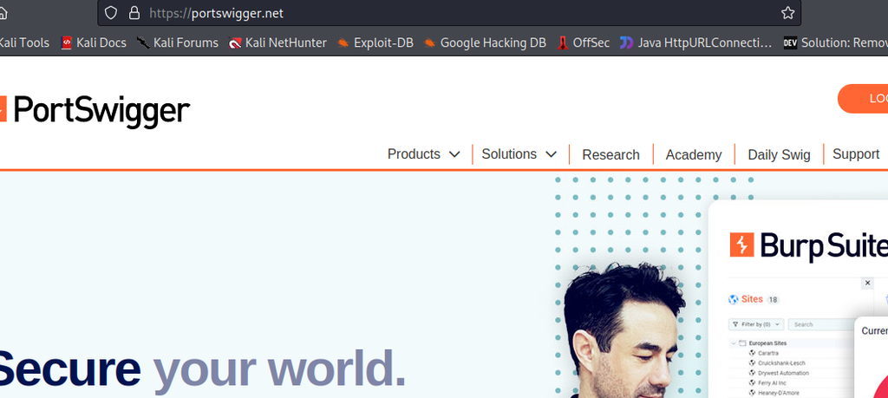Expand the Solutions dropdown chevron
Viewport: 888px width, 398px height.
click(x=551, y=154)
